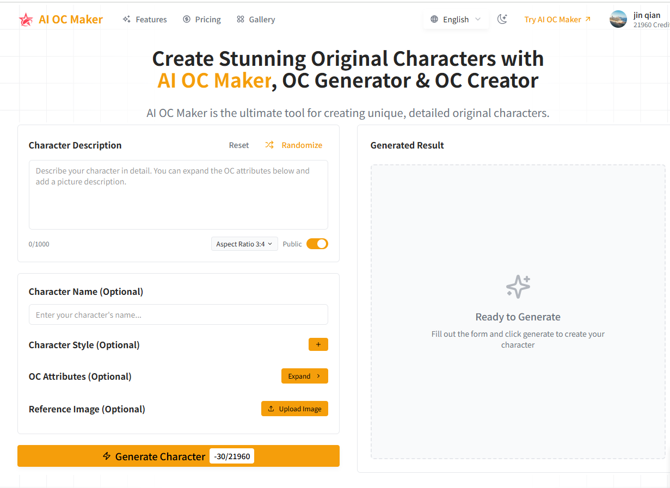The image size is (670, 488).
Task: Toggle dark mode with the moon icon
Action: [x=502, y=18]
